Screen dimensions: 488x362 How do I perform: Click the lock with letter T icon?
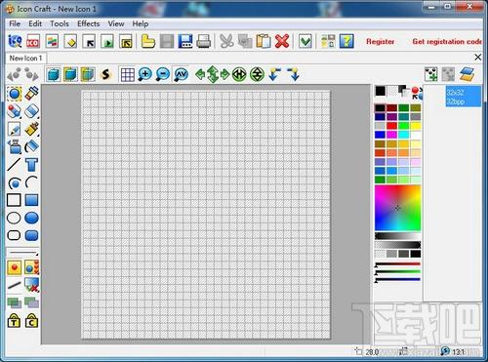(x=14, y=321)
